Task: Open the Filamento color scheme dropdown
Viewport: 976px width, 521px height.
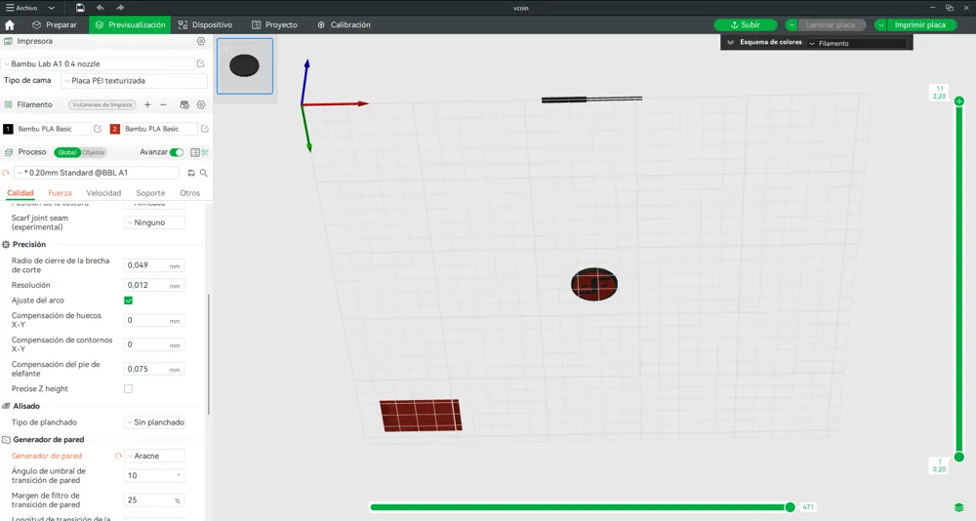Action: click(x=857, y=44)
